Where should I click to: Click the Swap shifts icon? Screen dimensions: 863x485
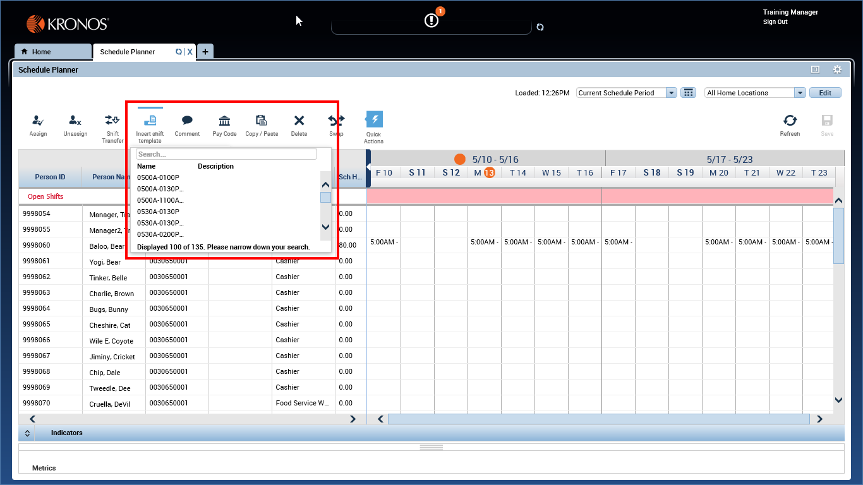coord(335,124)
